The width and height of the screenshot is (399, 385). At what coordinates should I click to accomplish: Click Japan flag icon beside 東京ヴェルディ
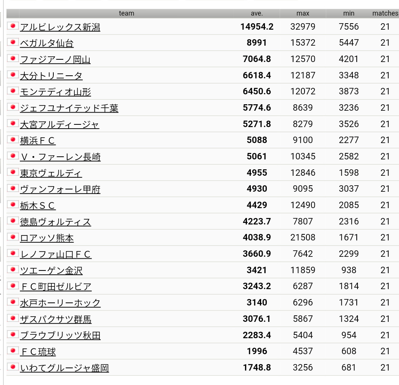coord(13,172)
